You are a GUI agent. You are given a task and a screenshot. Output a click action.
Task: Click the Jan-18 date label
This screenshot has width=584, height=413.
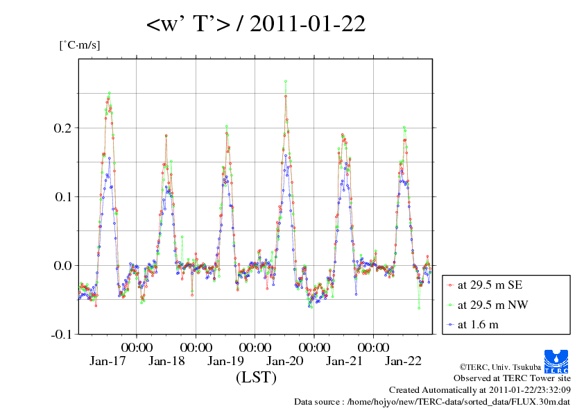click(166, 361)
